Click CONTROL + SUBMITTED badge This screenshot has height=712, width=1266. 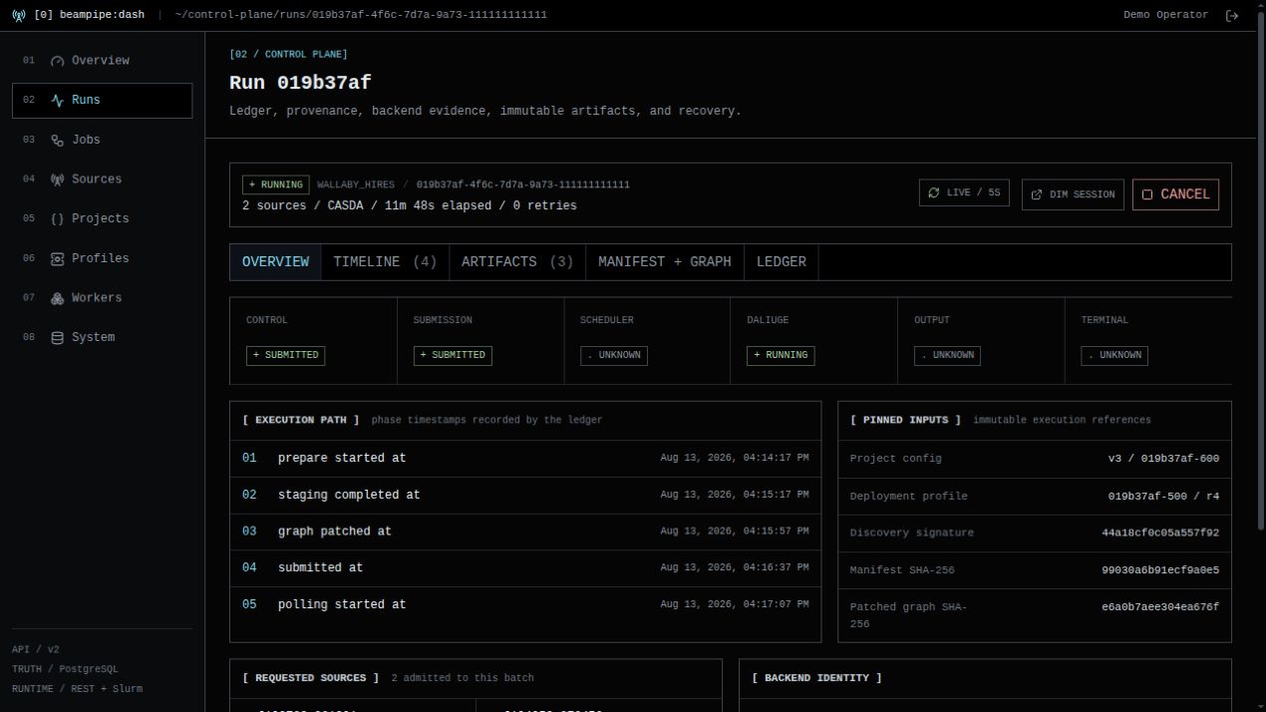tap(285, 355)
